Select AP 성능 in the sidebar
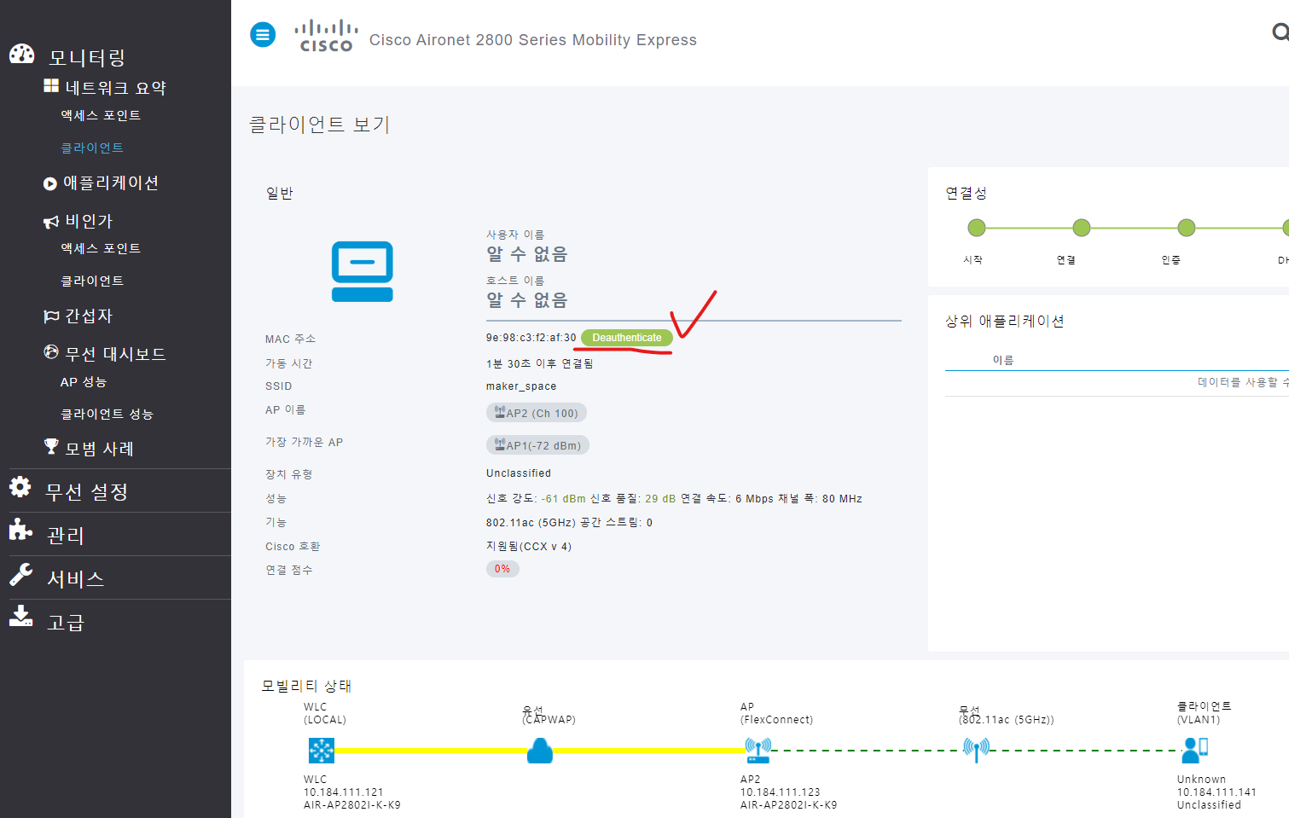Image resolution: width=1289 pixels, height=818 pixels. click(84, 382)
